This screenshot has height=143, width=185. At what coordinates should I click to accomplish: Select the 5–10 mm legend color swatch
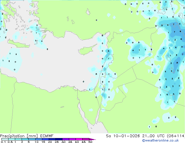[32, 139]
